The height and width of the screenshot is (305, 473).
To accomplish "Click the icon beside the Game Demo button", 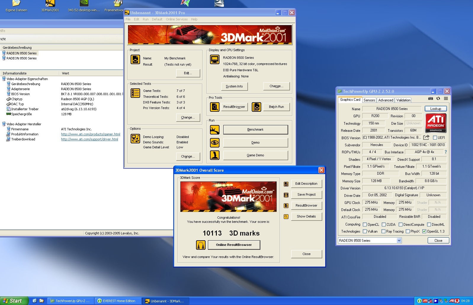I will tap(215, 155).
